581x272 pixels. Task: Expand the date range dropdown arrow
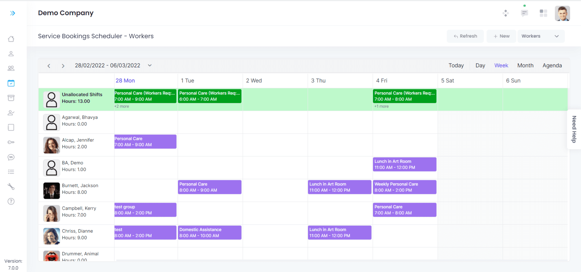(x=150, y=66)
